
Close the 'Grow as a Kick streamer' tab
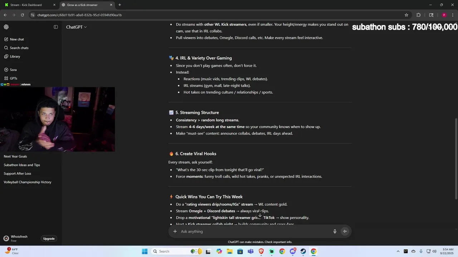[x=111, y=5]
